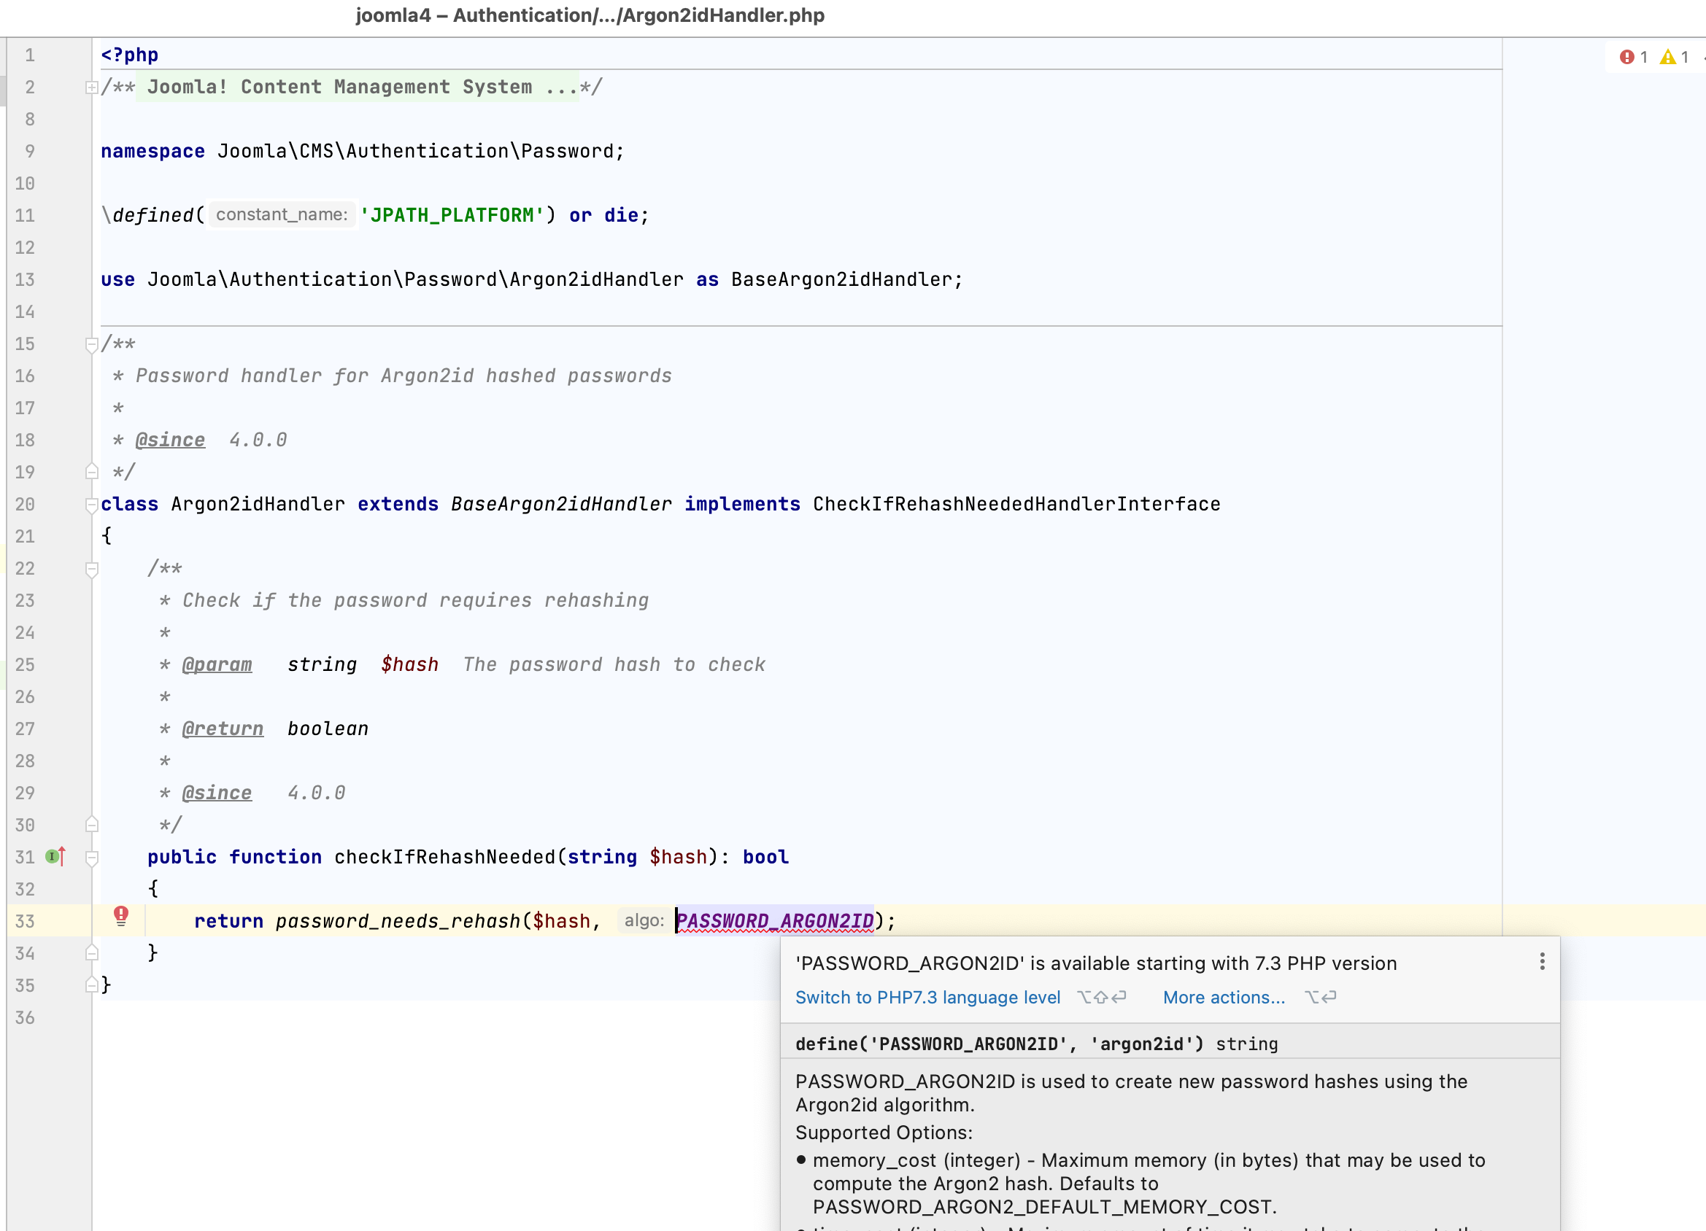The image size is (1706, 1231).
Task: Click the 'constant_name:' parameter hint on line 11
Action: coord(282,215)
